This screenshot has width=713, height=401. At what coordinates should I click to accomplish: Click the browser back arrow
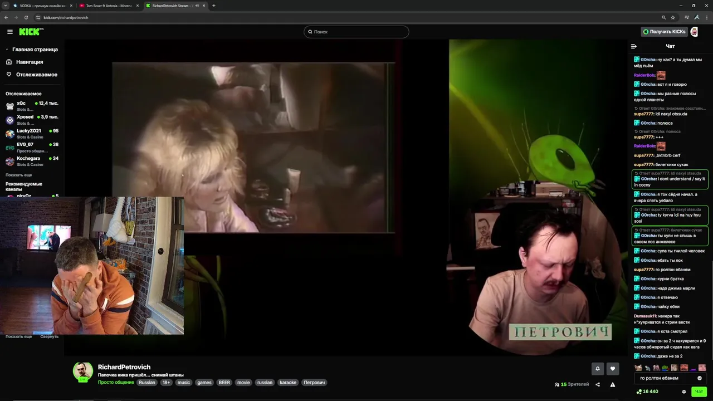click(x=6, y=17)
